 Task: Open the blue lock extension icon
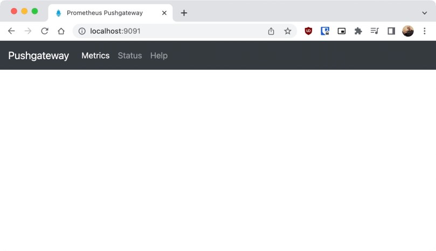pos(325,31)
